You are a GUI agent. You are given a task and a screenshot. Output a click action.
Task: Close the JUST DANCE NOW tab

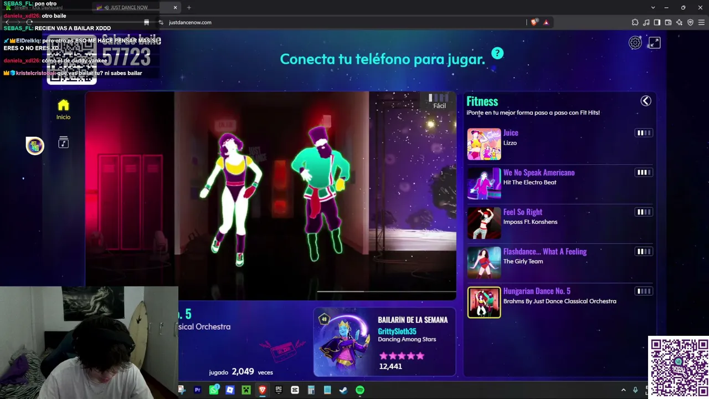[175, 8]
